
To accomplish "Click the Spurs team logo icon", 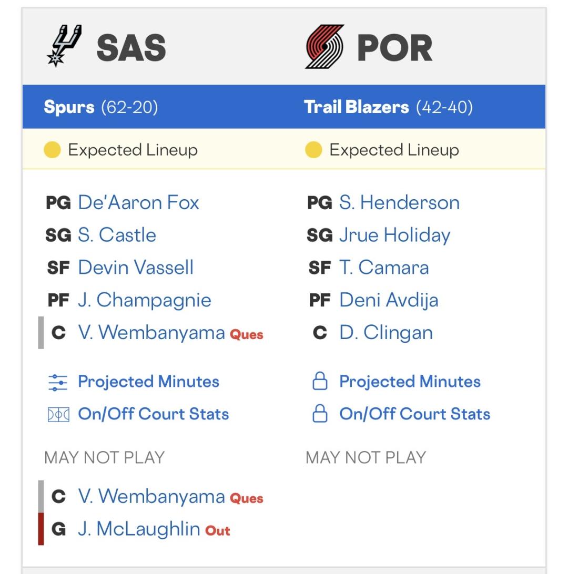I will point(64,46).
